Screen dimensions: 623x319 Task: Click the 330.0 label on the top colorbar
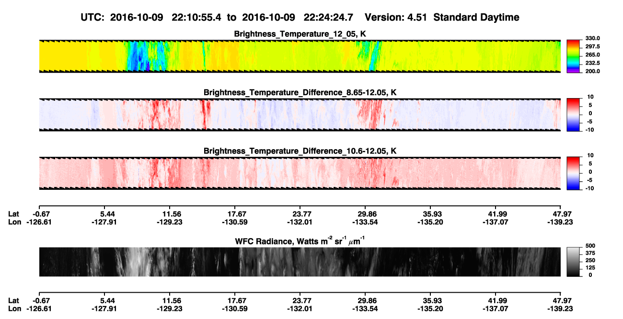coord(593,39)
